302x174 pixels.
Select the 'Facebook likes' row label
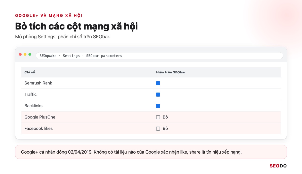[x=39, y=128]
